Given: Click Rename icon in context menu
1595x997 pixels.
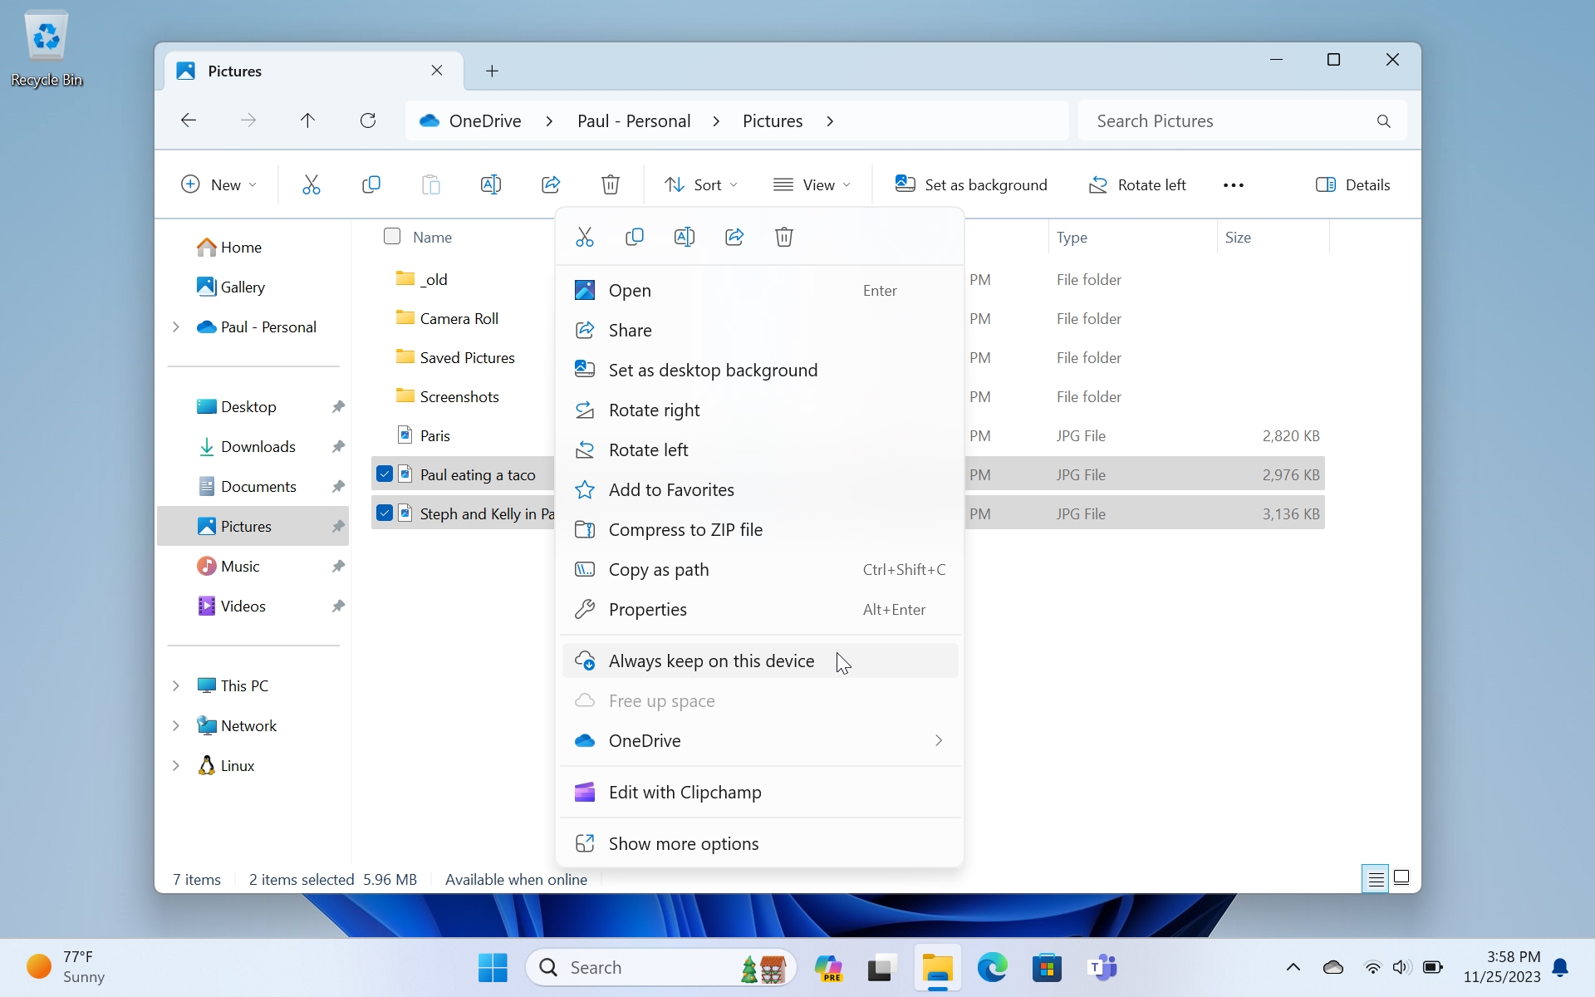Looking at the screenshot, I should tap(685, 238).
